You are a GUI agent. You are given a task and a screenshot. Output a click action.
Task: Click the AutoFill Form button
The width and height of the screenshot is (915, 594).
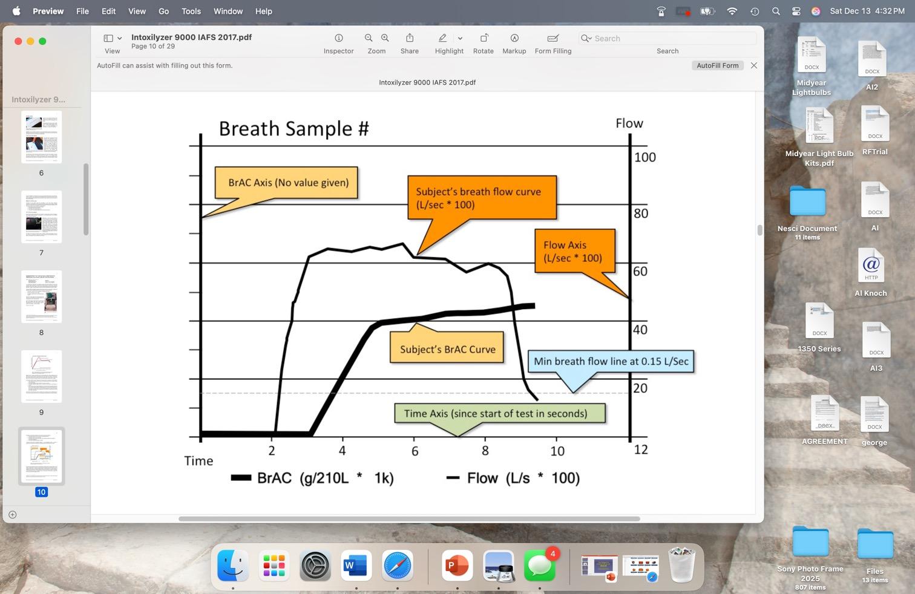coord(718,65)
